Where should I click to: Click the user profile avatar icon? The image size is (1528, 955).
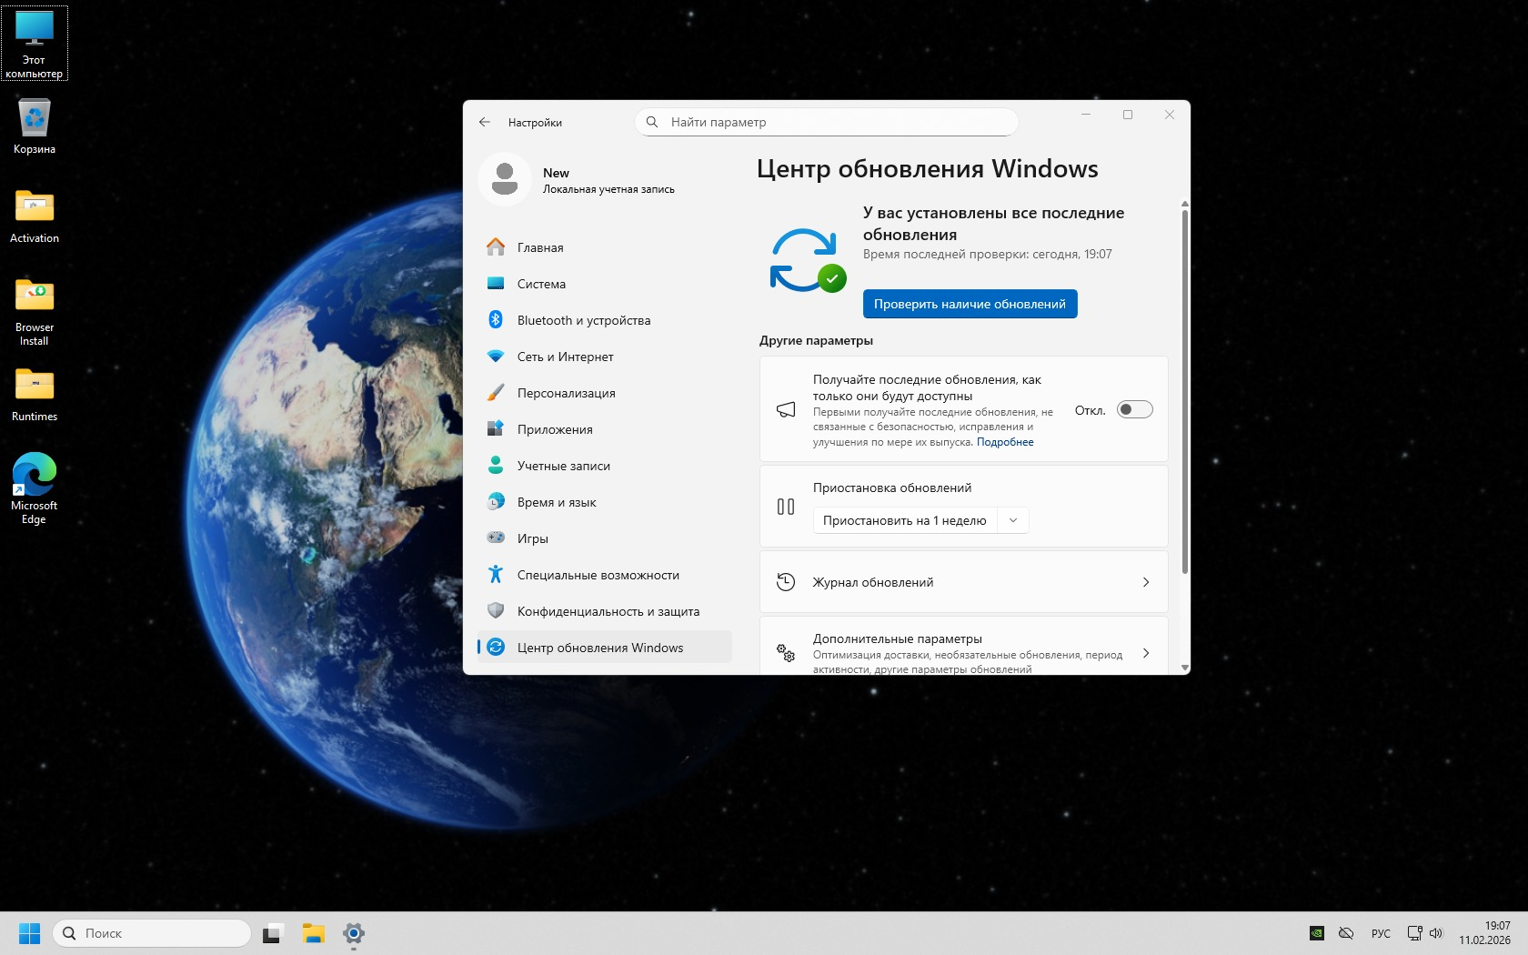[505, 179]
